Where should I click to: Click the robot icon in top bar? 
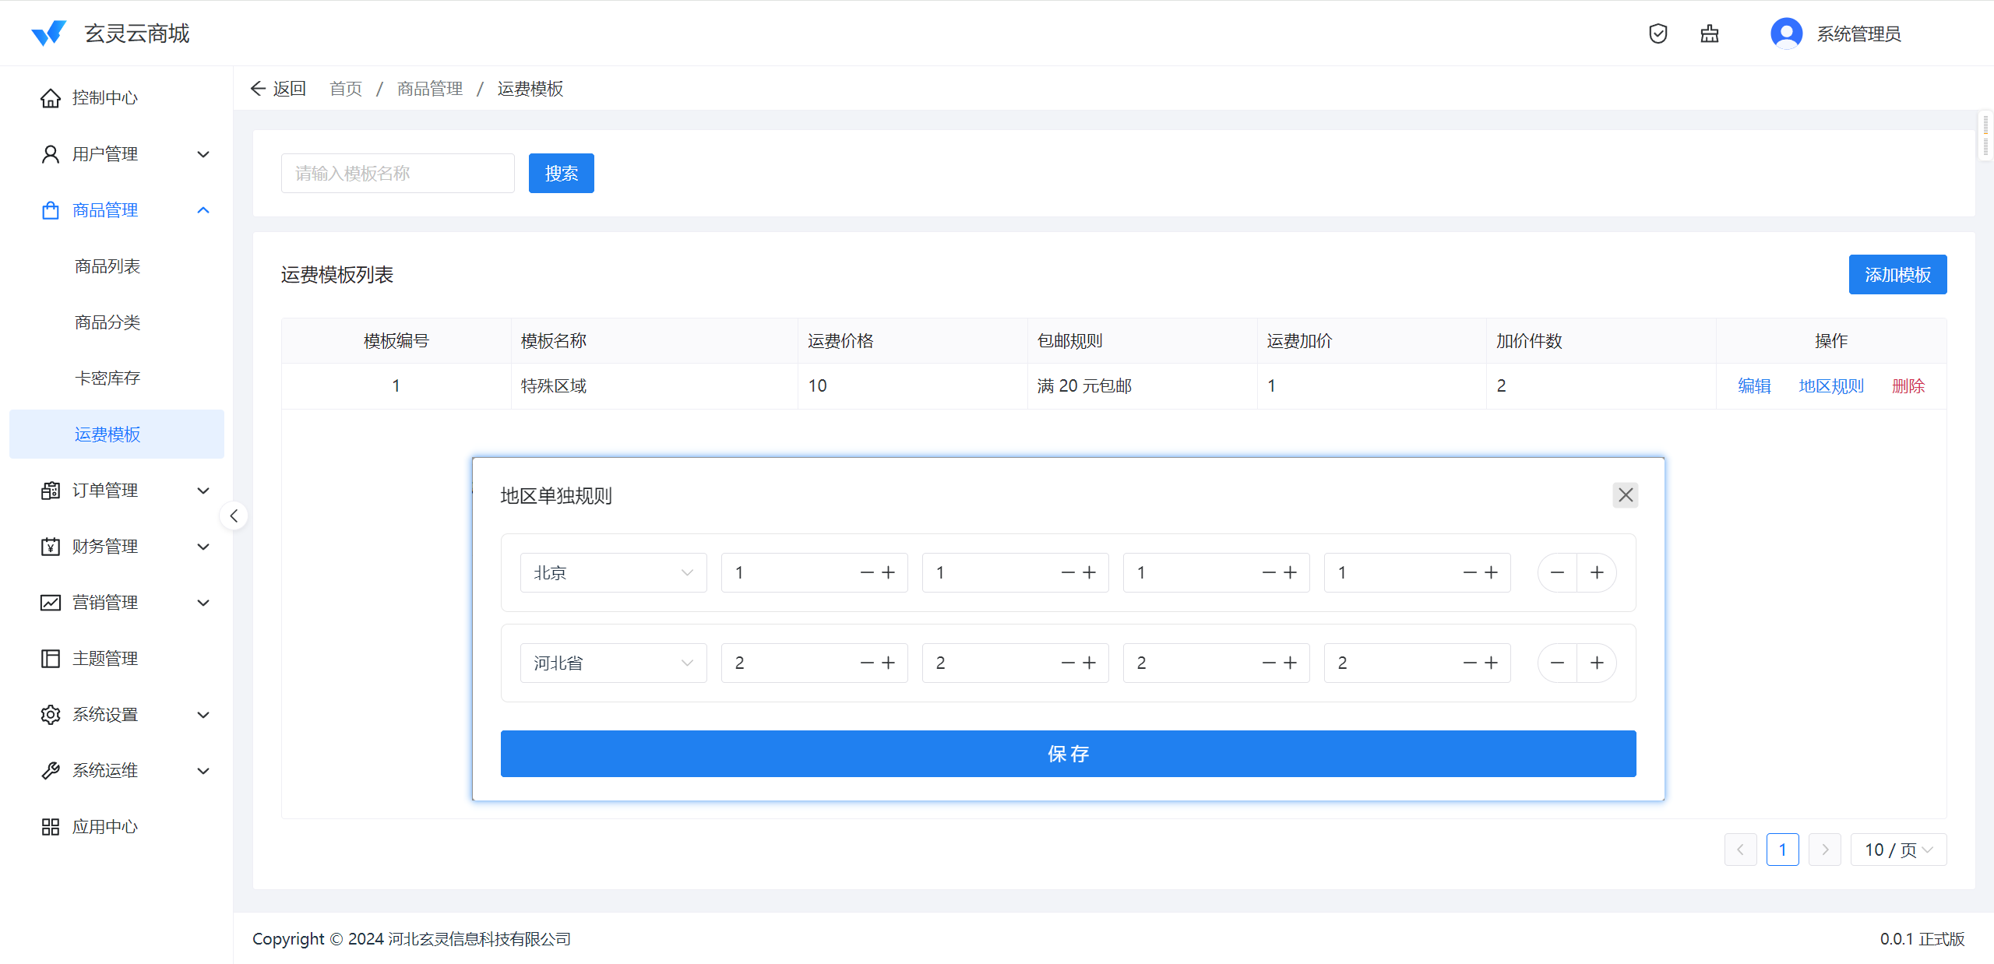[1709, 33]
